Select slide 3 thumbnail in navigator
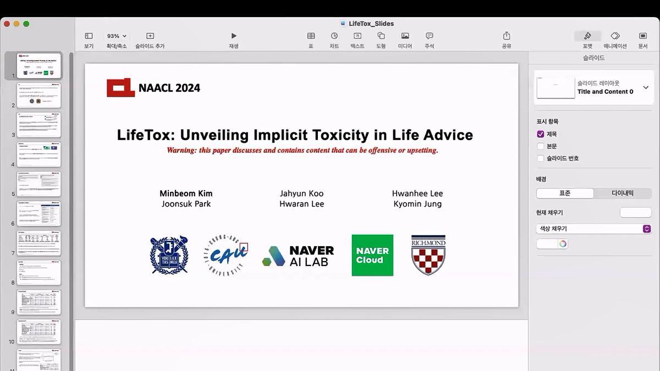 click(x=38, y=125)
